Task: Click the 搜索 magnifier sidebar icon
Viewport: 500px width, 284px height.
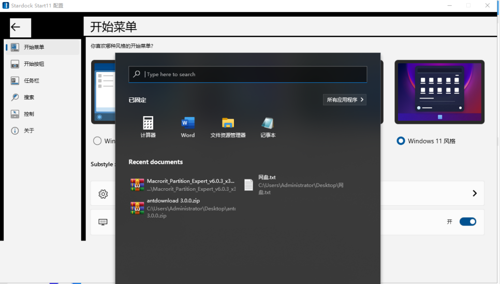Action: tap(14, 97)
